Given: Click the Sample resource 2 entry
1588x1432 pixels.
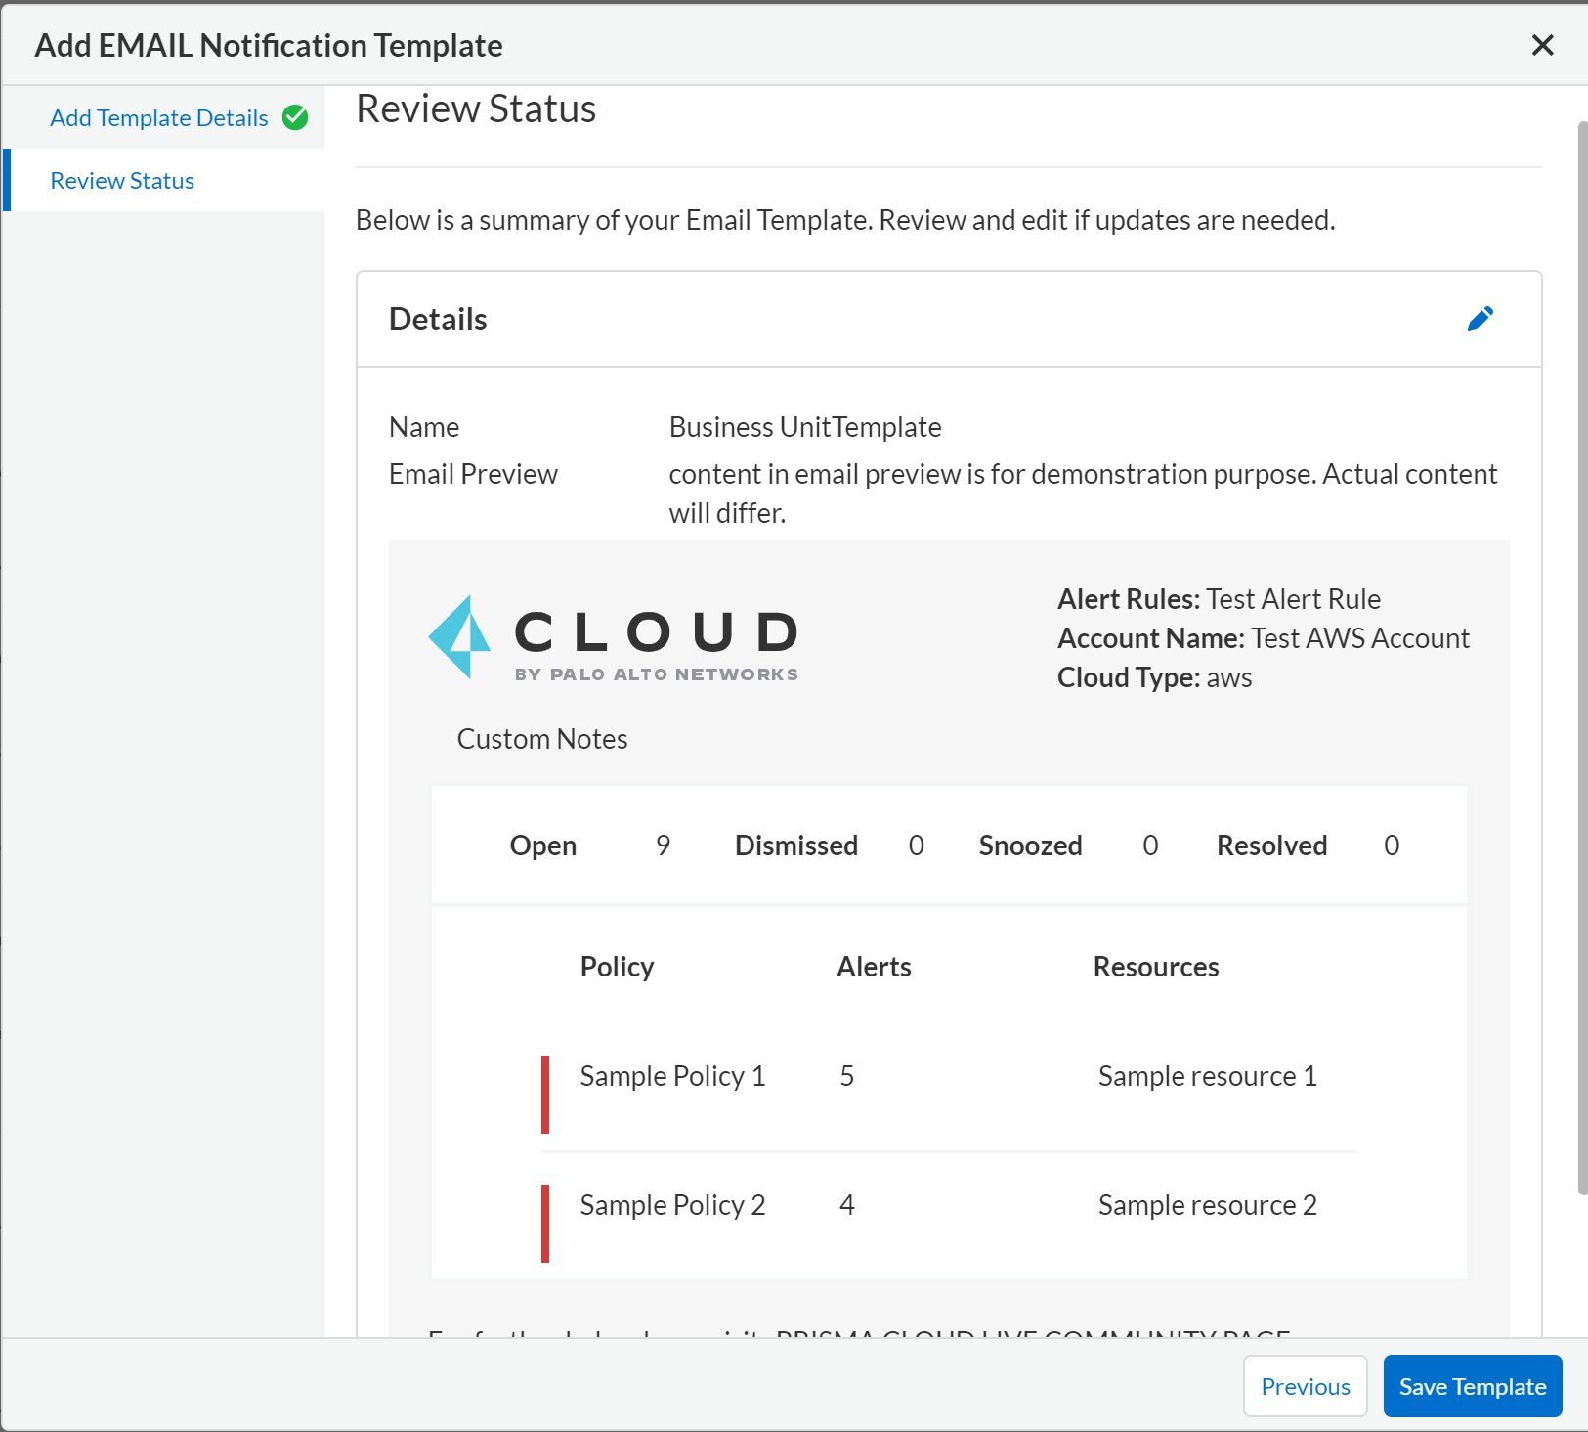Looking at the screenshot, I should point(1207,1205).
